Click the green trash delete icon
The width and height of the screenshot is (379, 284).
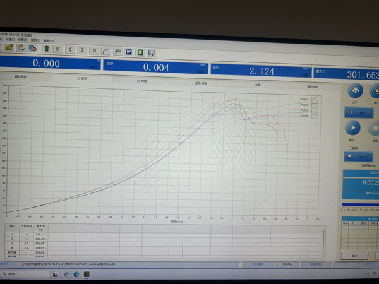click(46, 48)
